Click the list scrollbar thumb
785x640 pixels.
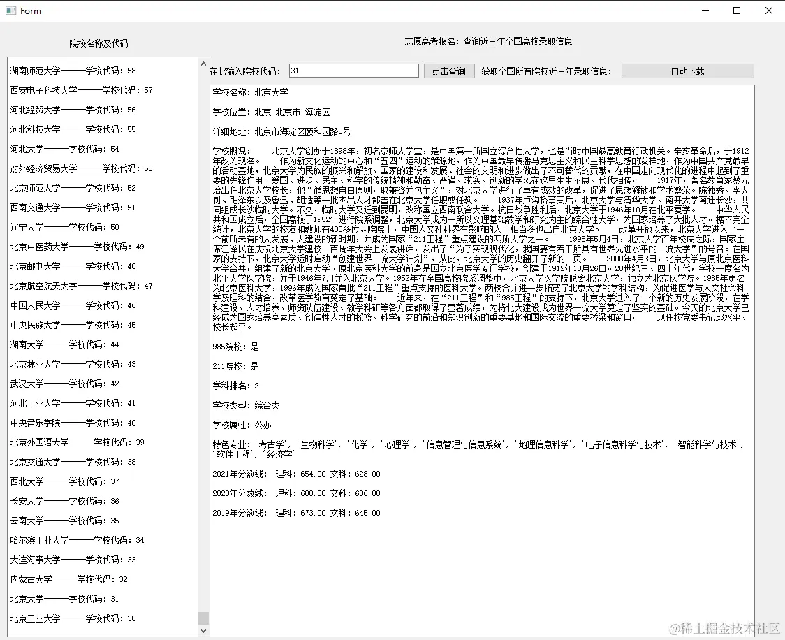pos(203,618)
